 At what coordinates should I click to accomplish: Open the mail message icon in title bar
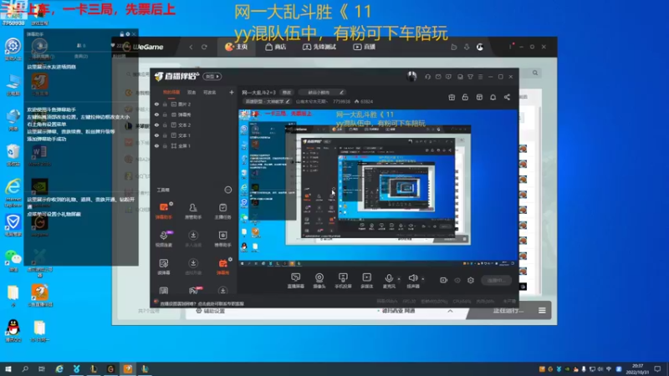[438, 77]
